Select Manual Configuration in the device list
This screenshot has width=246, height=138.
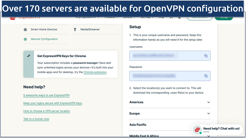point(44,39)
